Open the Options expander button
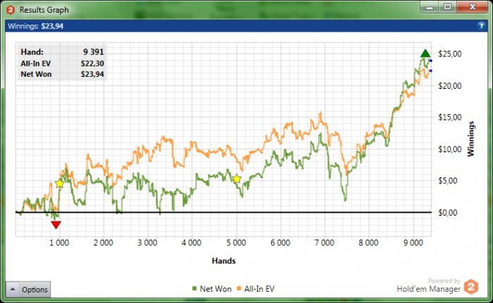493x303 pixels. (x=28, y=289)
